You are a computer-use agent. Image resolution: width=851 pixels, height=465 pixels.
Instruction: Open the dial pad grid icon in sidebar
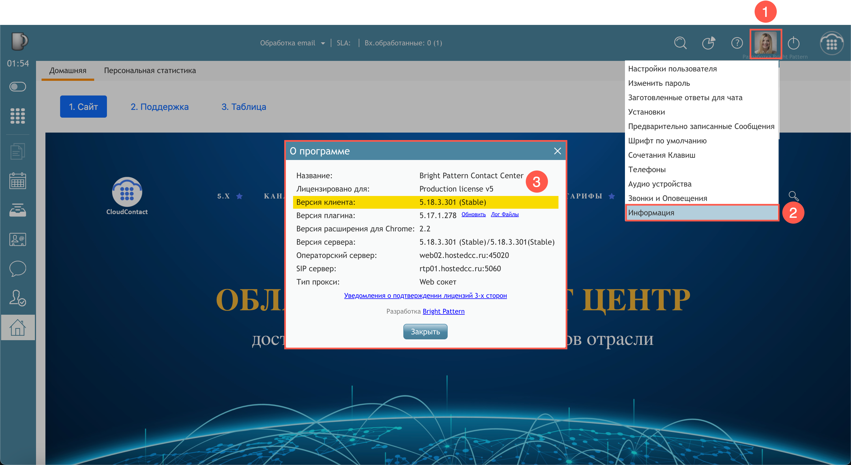click(x=18, y=116)
